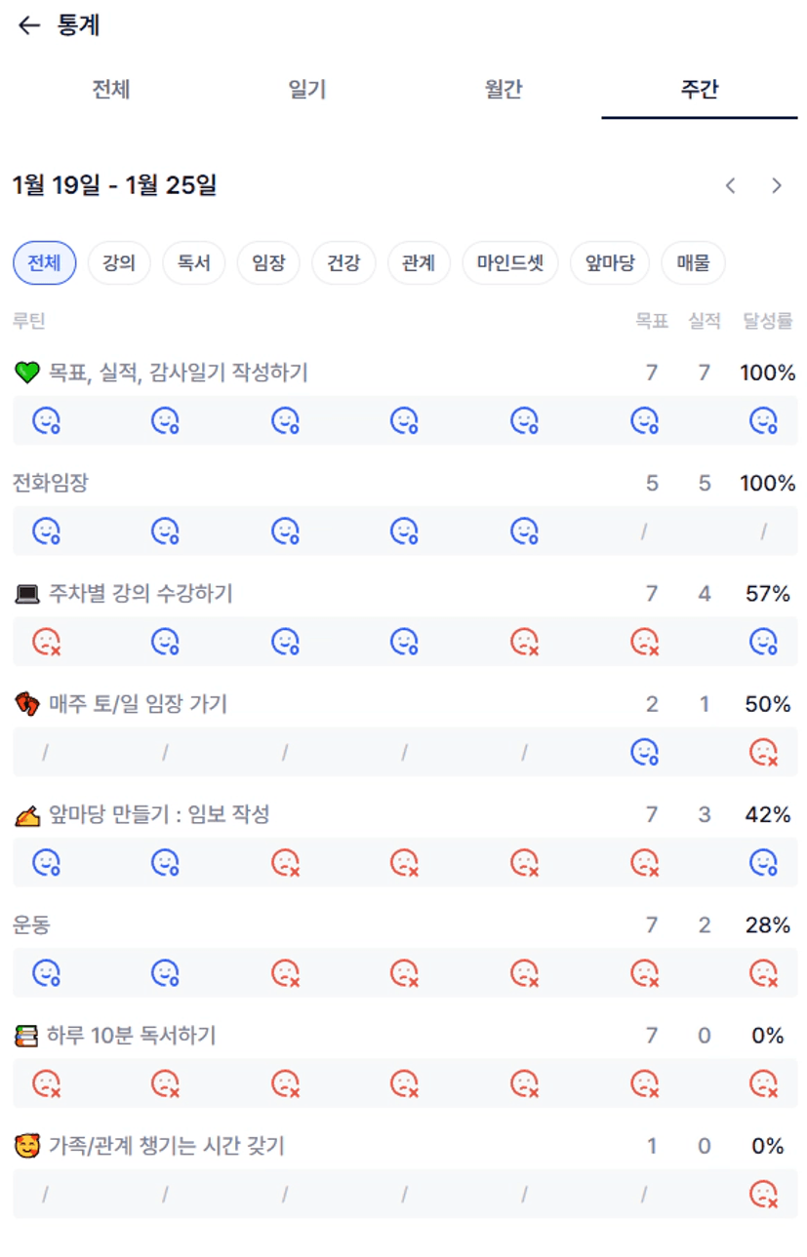Open the 일기 tab

[x=307, y=90]
